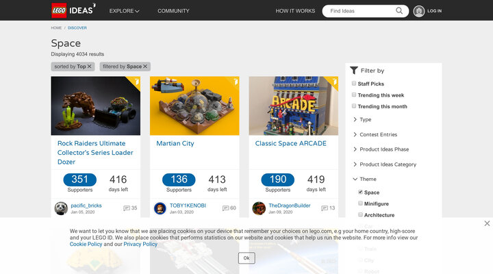The width and height of the screenshot is (493, 274).
Task: Click the Filter by funnel icon
Action: coord(354,71)
